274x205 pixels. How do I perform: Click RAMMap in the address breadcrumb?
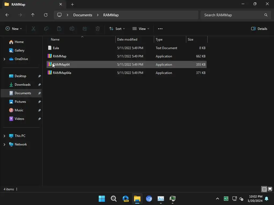point(111,15)
